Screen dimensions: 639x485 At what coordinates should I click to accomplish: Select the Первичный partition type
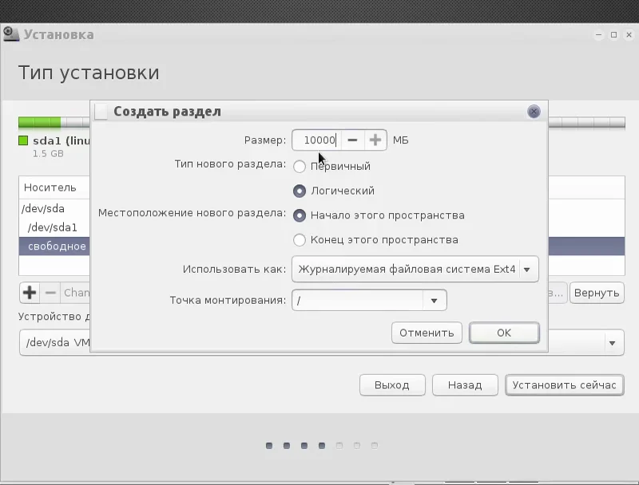(299, 167)
